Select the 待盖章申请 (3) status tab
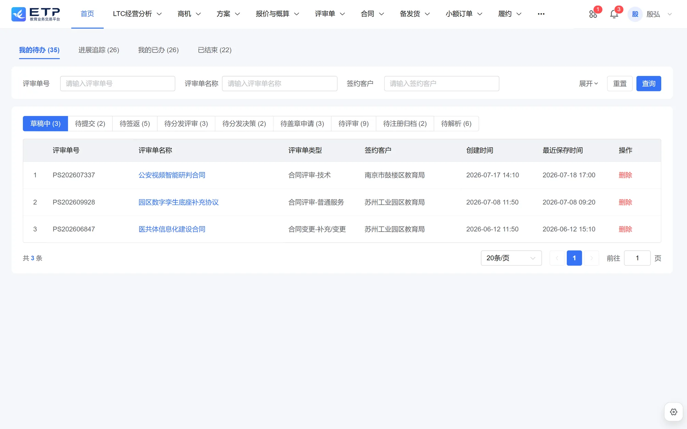The image size is (687, 429). [302, 124]
